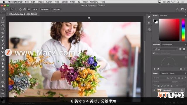Select the Eraser tool

pos(3,56)
